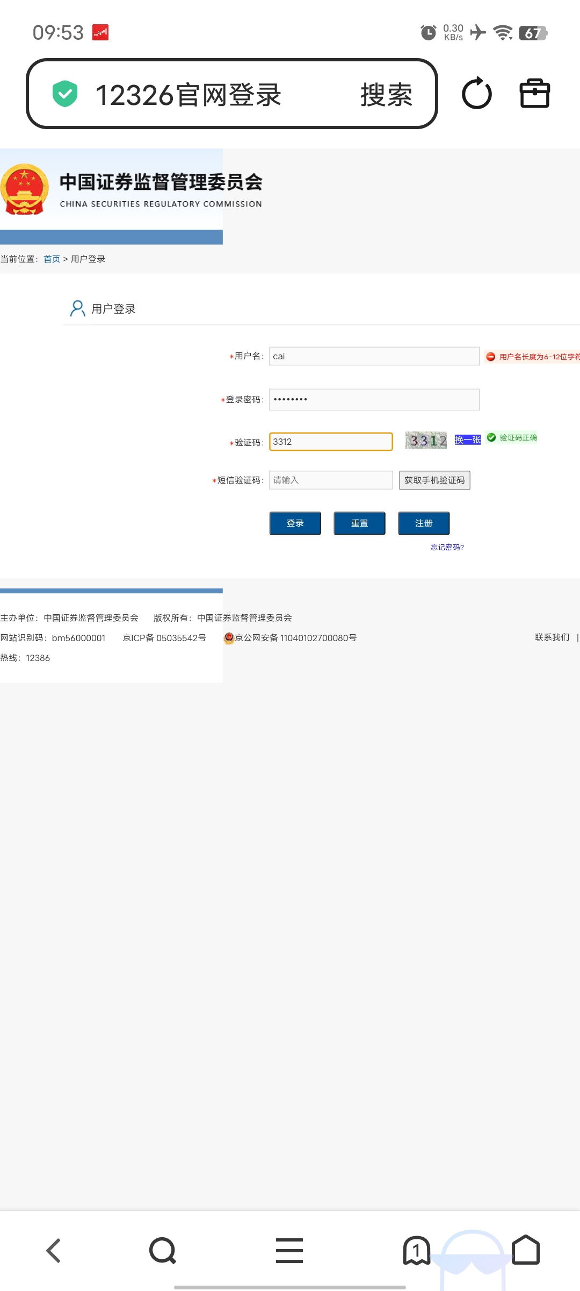Open the 京ICP备 05035542号 text
This screenshot has width=580, height=1291.
point(164,637)
